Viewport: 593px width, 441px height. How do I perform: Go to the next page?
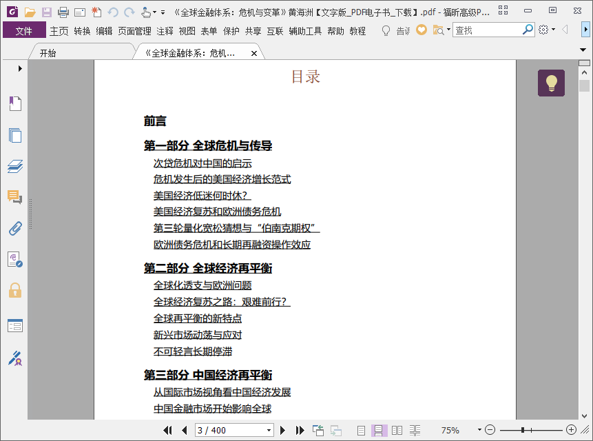[282, 430]
